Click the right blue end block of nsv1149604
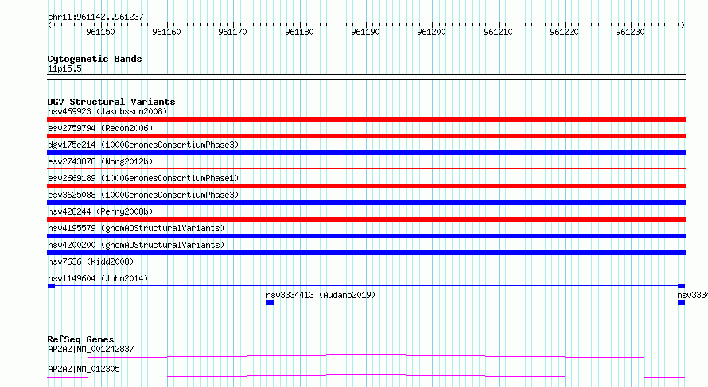Screen dimensions: 708x387 682,286
